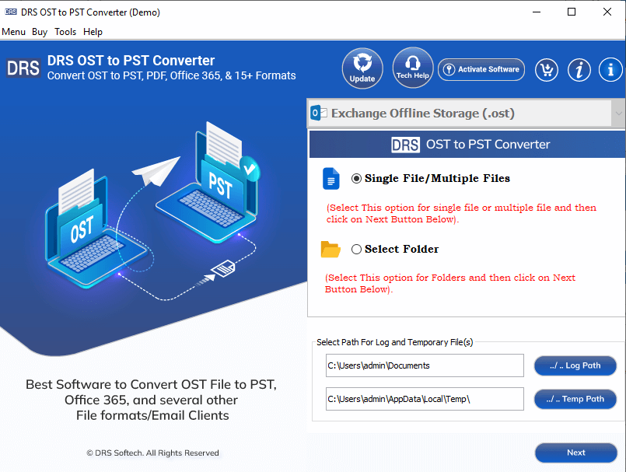Open the Buy menu
Viewport: 626px width, 472px height.
(40, 32)
